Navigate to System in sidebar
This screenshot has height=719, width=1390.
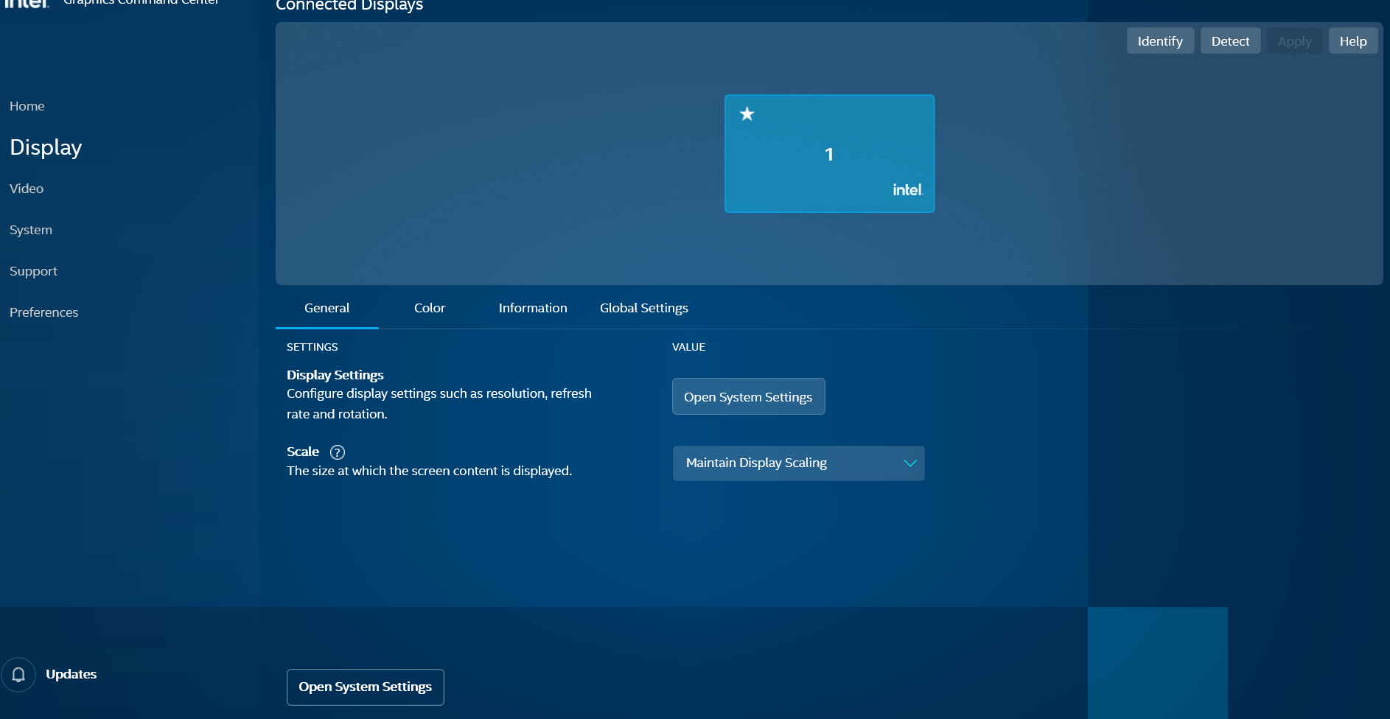click(31, 230)
